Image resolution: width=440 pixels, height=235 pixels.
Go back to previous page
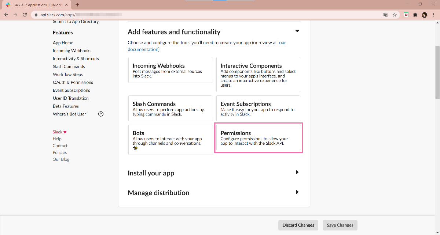point(6,15)
